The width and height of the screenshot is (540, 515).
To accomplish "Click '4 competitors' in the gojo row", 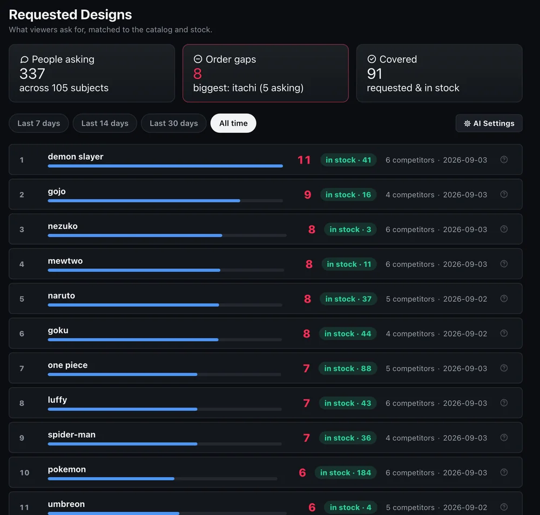I will [x=410, y=195].
